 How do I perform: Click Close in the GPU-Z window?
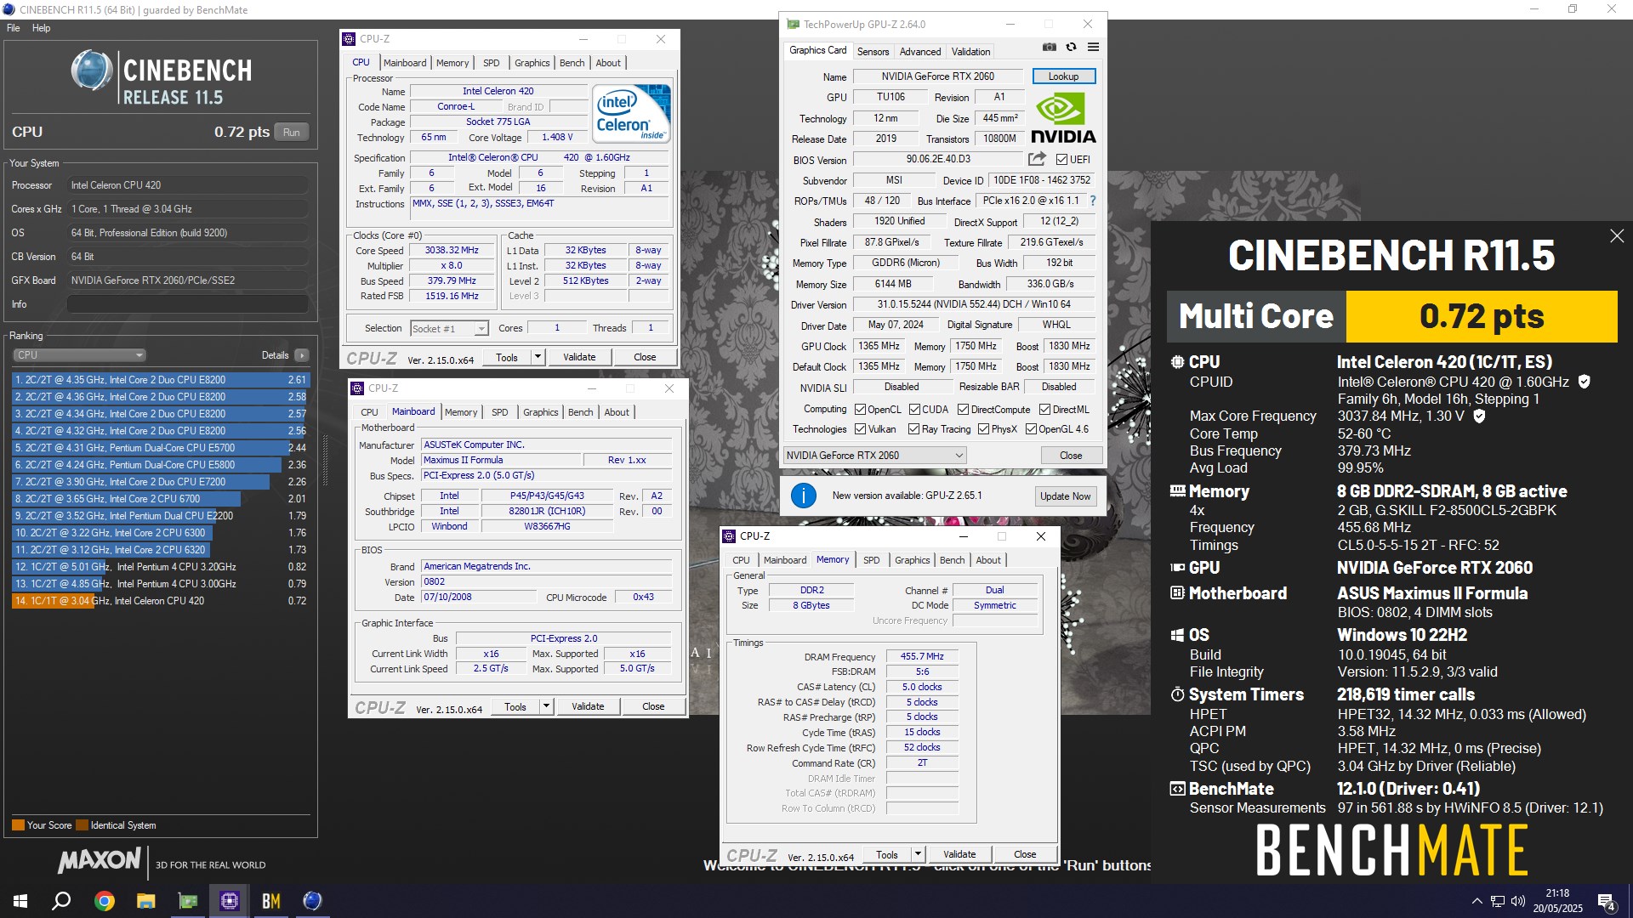coord(1071,456)
